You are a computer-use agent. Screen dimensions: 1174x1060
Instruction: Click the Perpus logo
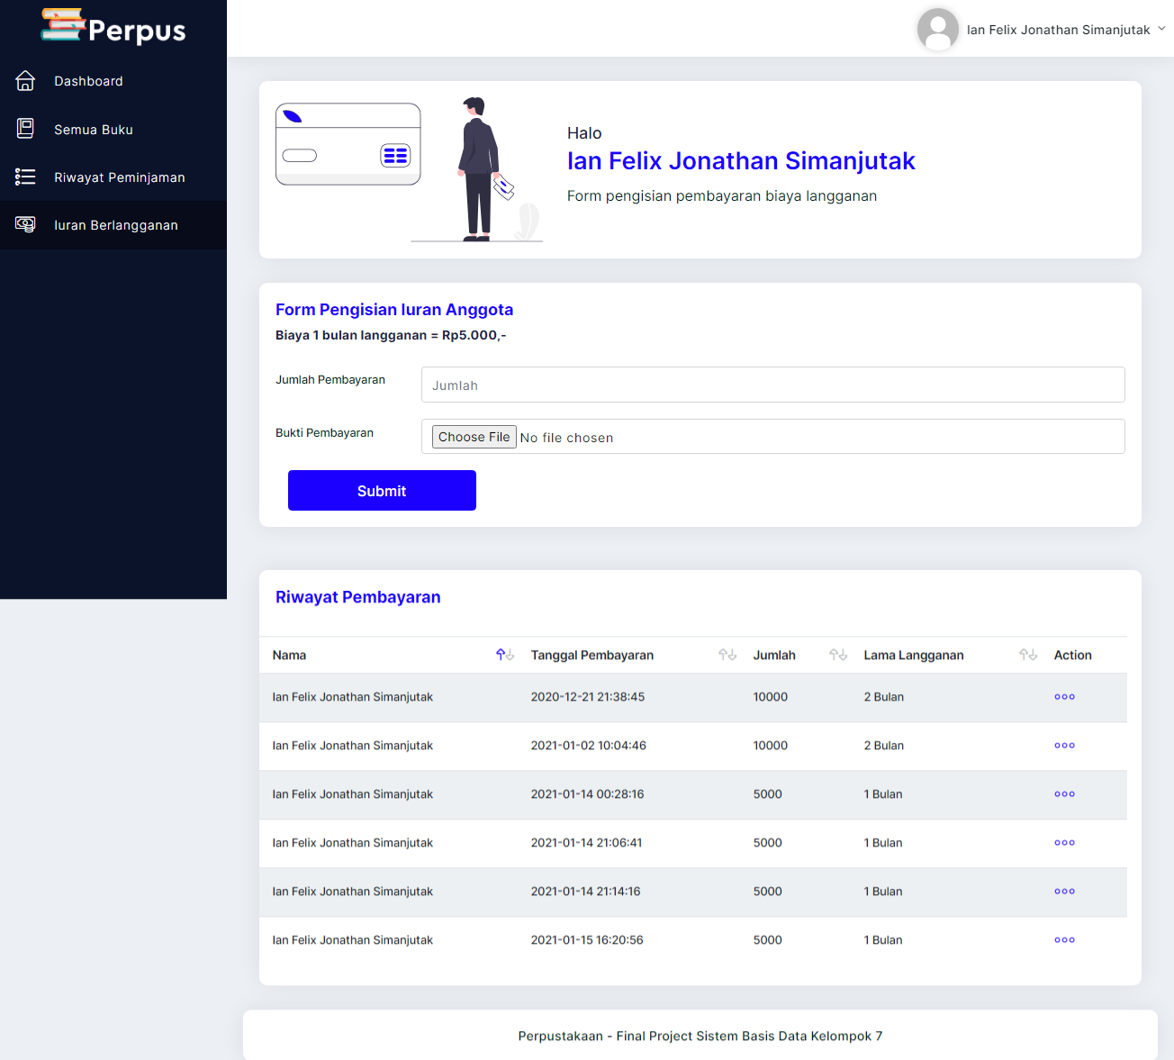click(x=113, y=28)
